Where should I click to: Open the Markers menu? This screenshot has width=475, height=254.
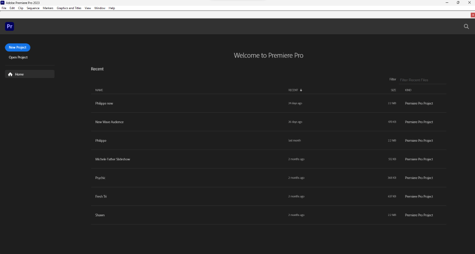[48, 8]
